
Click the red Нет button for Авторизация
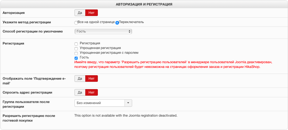(x=92, y=13)
